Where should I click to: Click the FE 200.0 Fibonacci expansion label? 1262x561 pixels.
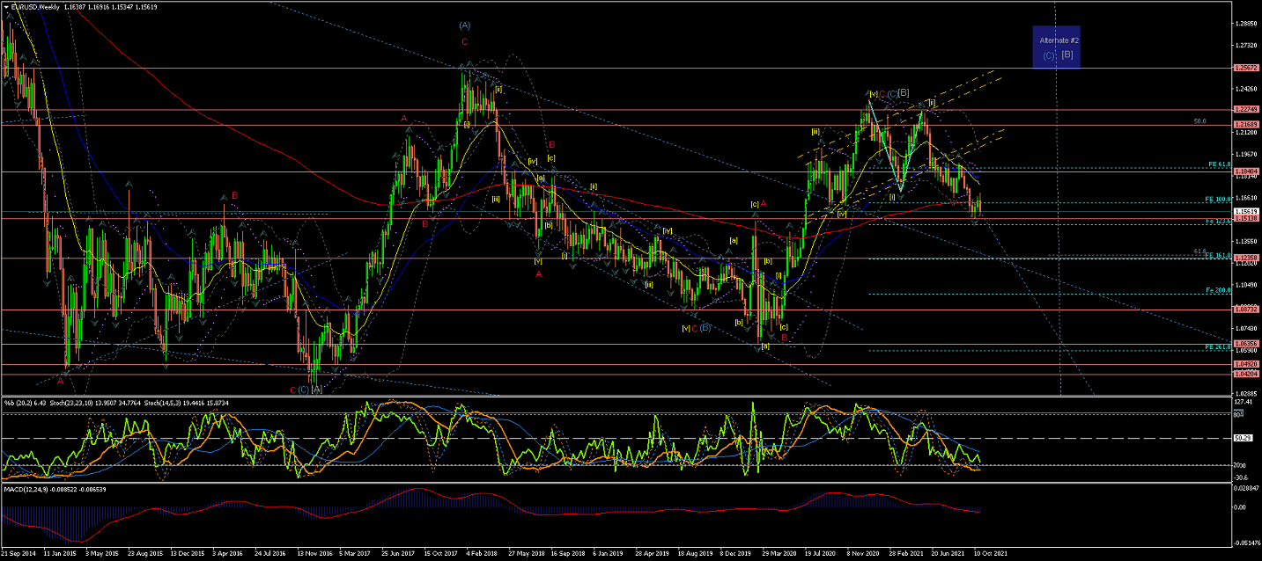point(1217,290)
